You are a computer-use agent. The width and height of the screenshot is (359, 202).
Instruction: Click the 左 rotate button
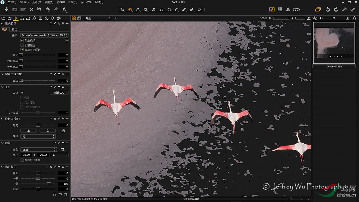pyautogui.click(x=28, y=131)
